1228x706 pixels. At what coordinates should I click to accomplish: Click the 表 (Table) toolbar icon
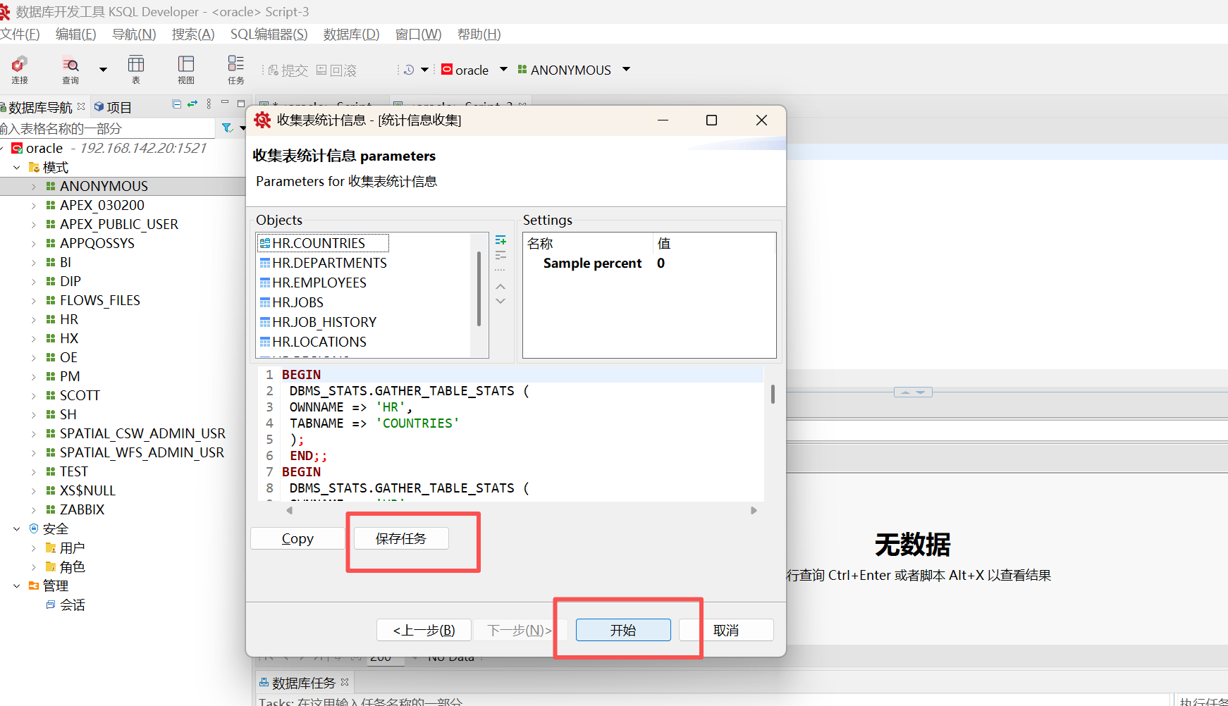136,70
